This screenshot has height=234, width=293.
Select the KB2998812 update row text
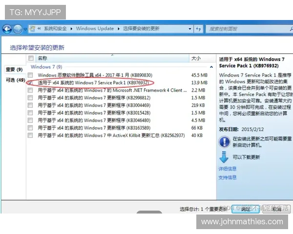94,98
